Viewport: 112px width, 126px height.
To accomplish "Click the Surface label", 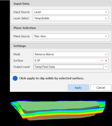I will (18, 61).
